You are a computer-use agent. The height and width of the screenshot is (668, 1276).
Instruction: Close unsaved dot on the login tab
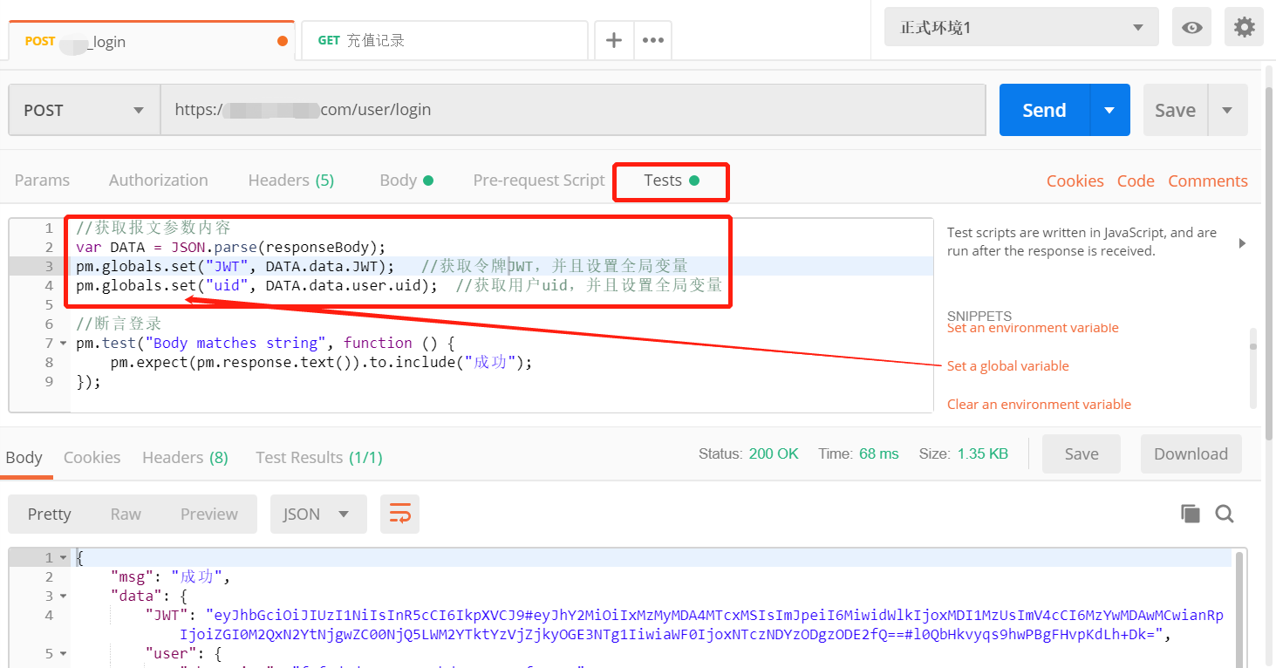[x=282, y=41]
